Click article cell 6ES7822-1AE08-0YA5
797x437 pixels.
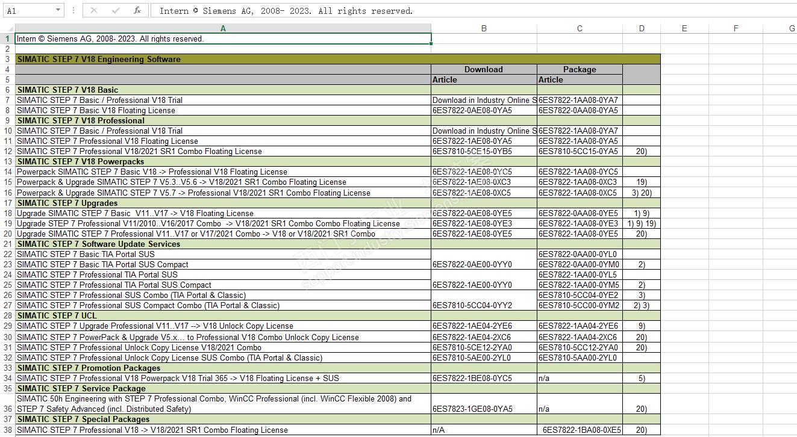click(484, 141)
